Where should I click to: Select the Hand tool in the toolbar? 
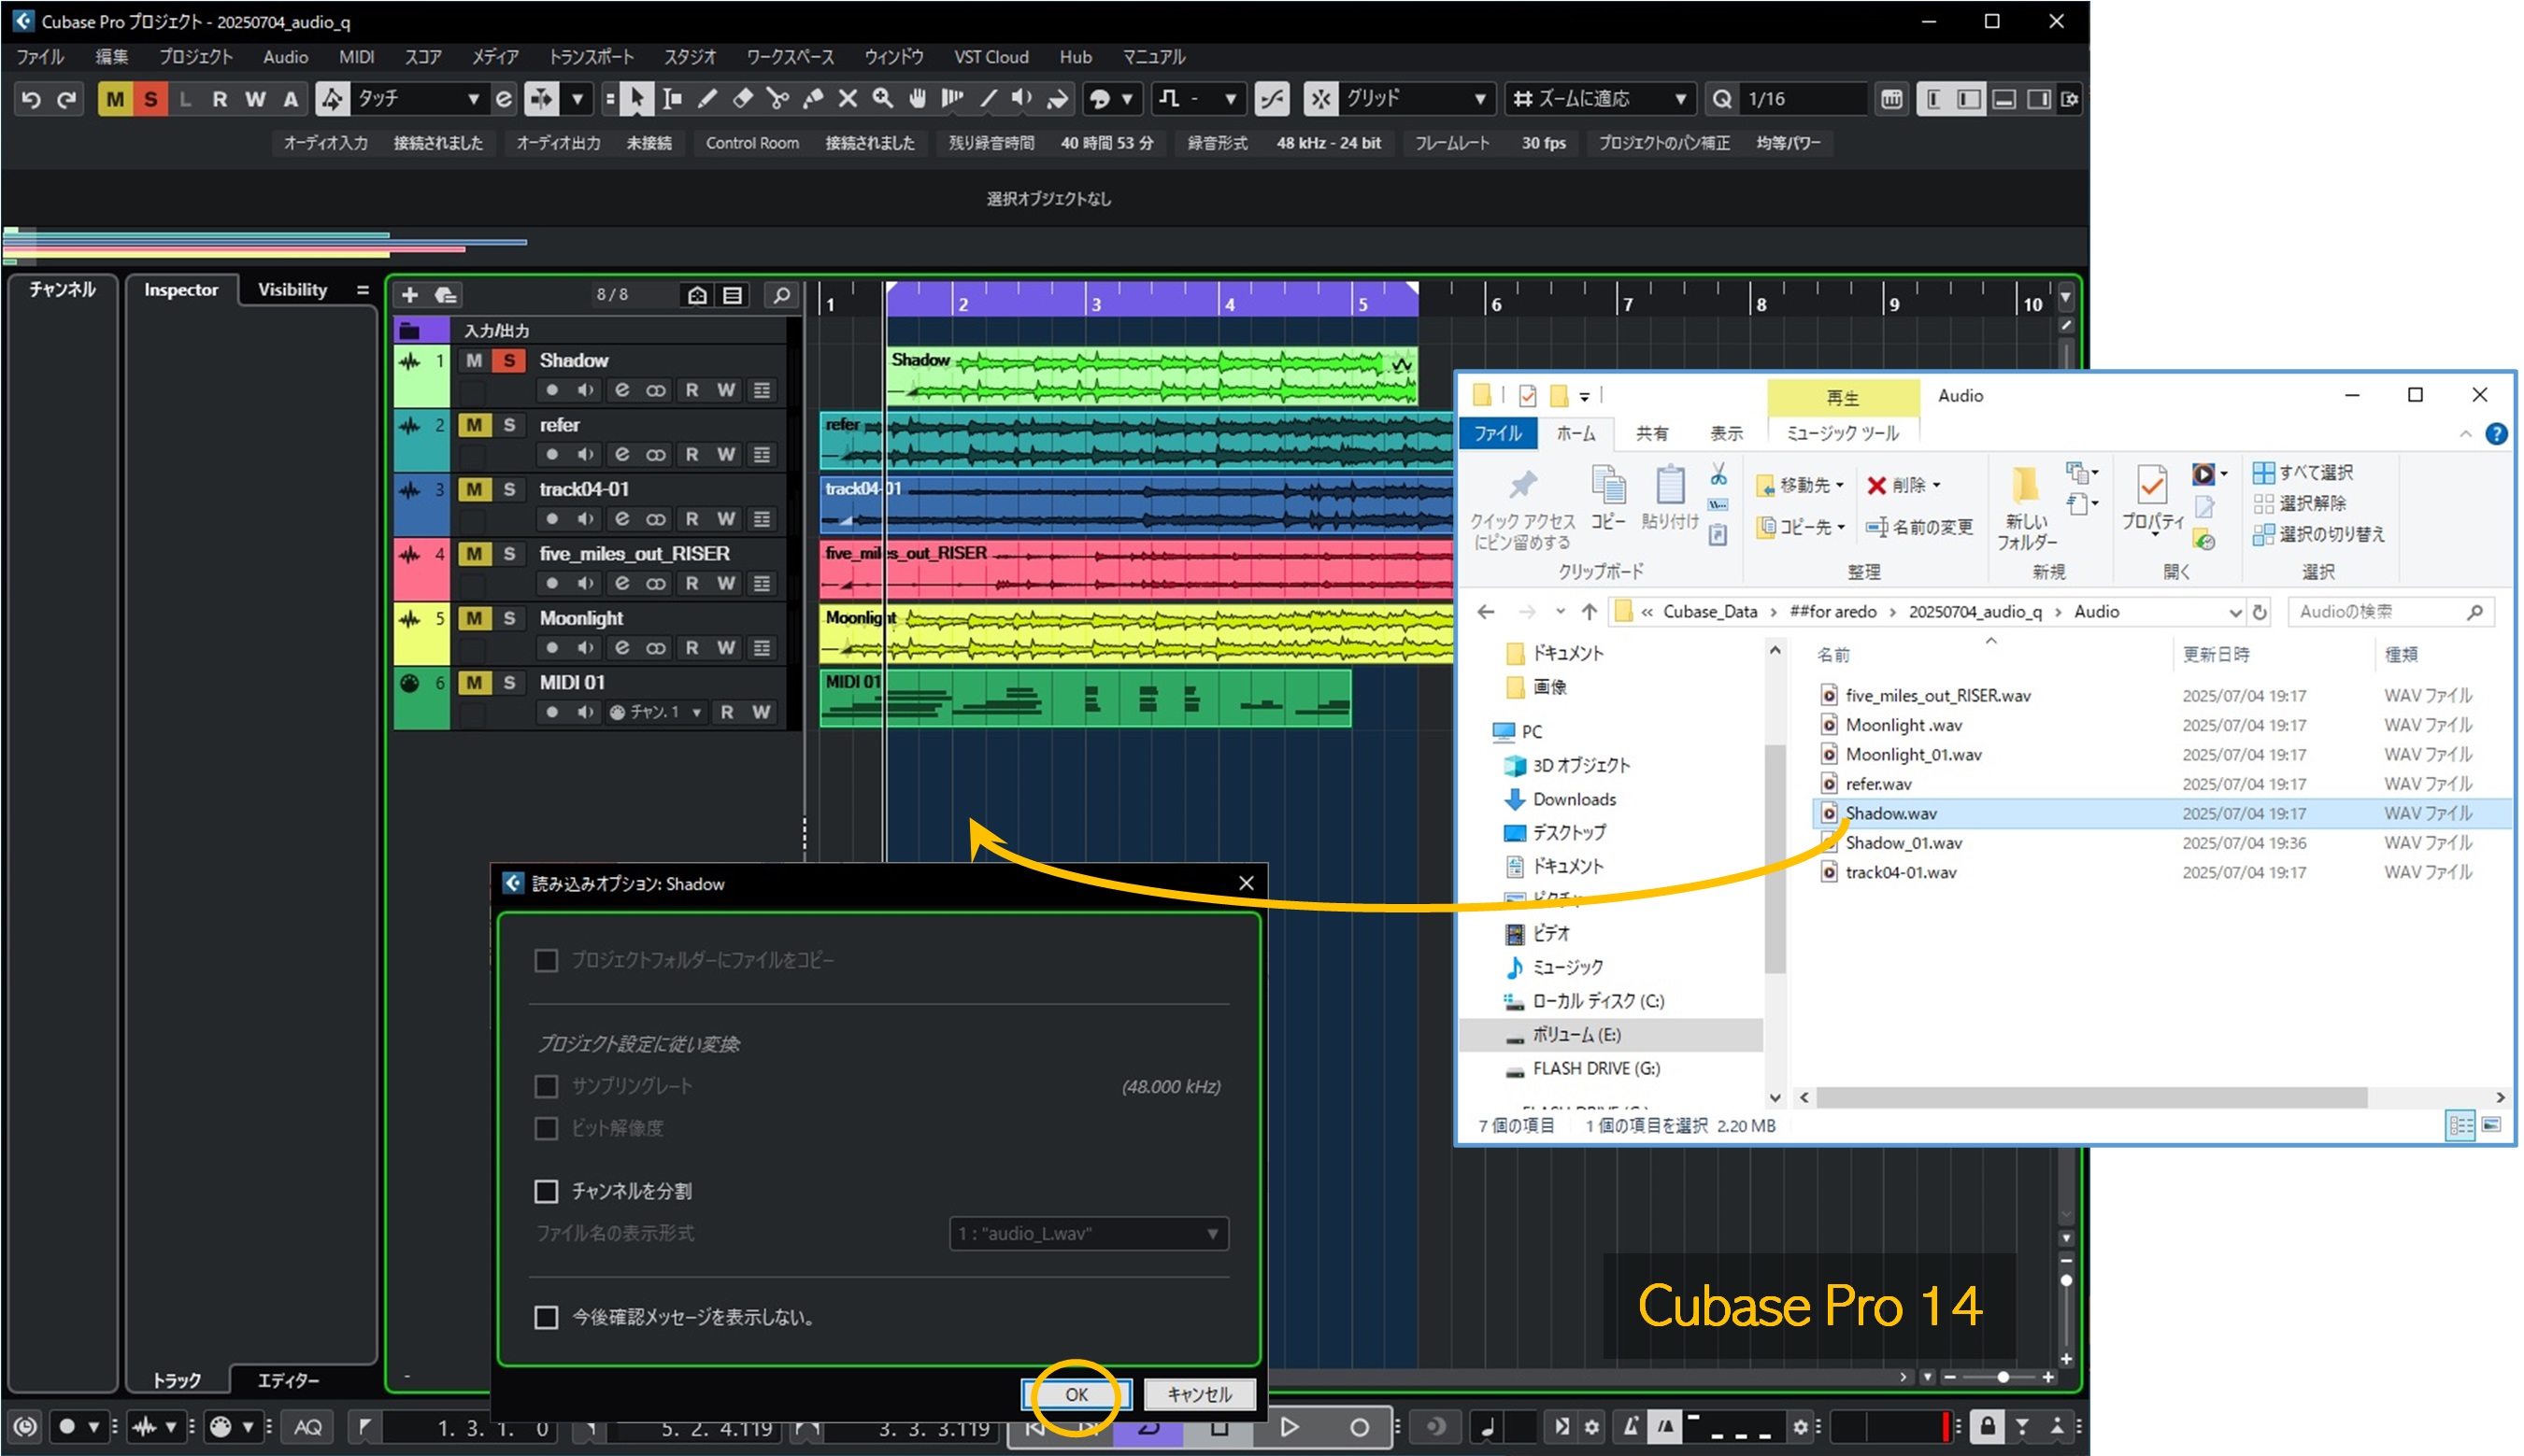[x=918, y=99]
